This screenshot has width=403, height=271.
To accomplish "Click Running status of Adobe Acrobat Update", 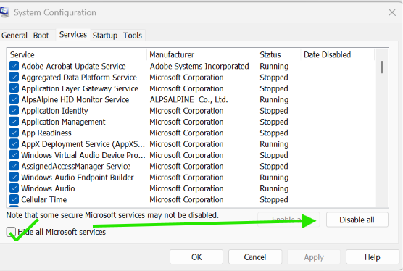I will pyautogui.click(x=274, y=66).
